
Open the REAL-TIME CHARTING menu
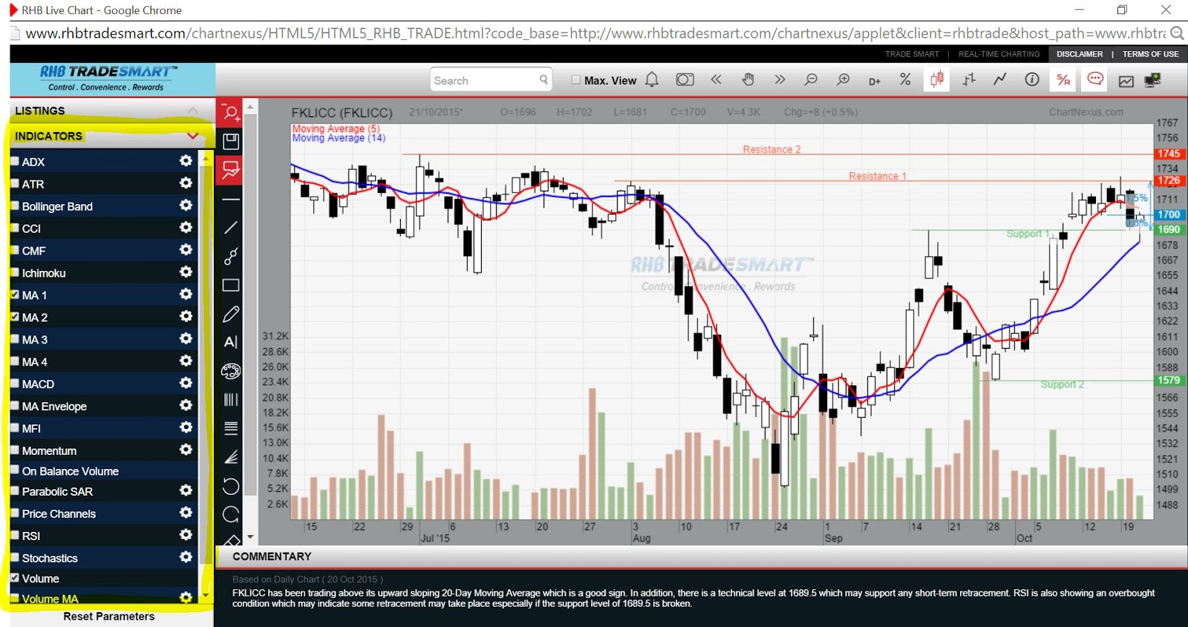tap(999, 54)
